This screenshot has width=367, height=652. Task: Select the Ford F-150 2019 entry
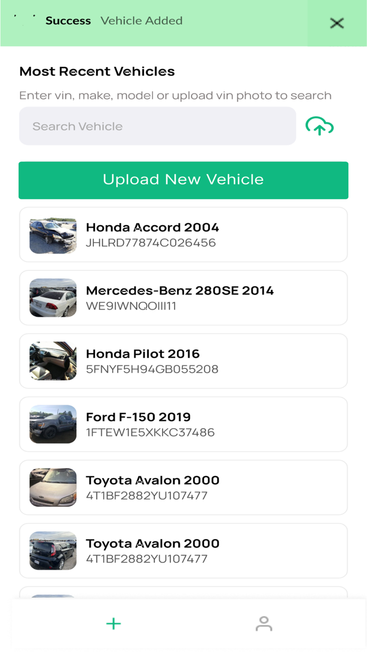click(183, 424)
